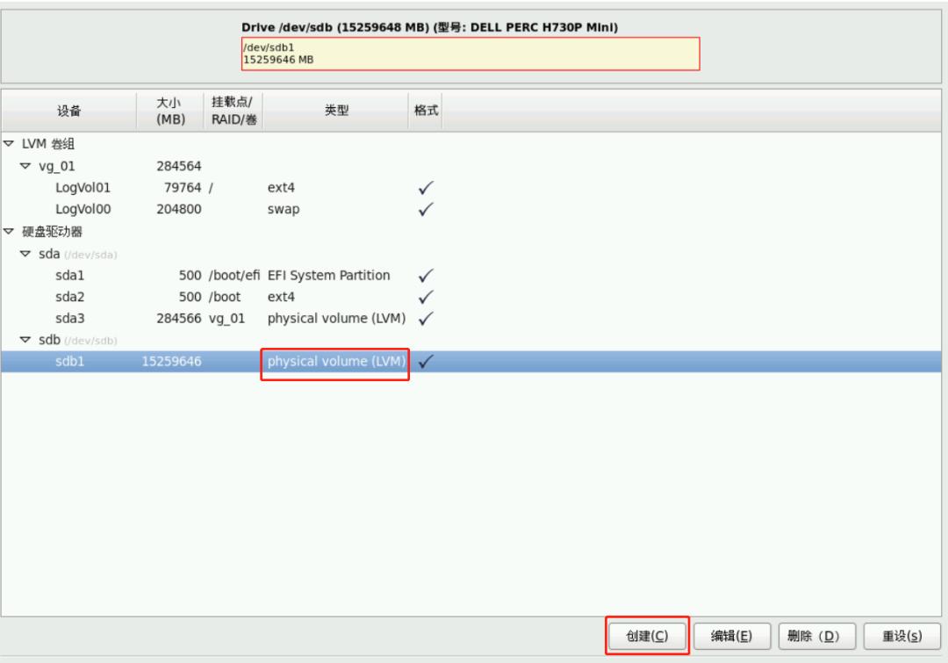This screenshot has height=663, width=948.
Task: Click the /boot/efi mount point cell
Action: coord(234,275)
